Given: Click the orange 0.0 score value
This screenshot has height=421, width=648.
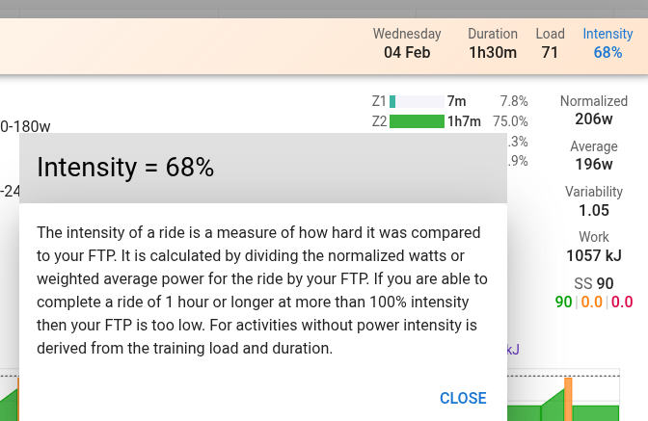Looking at the screenshot, I should 592,302.
